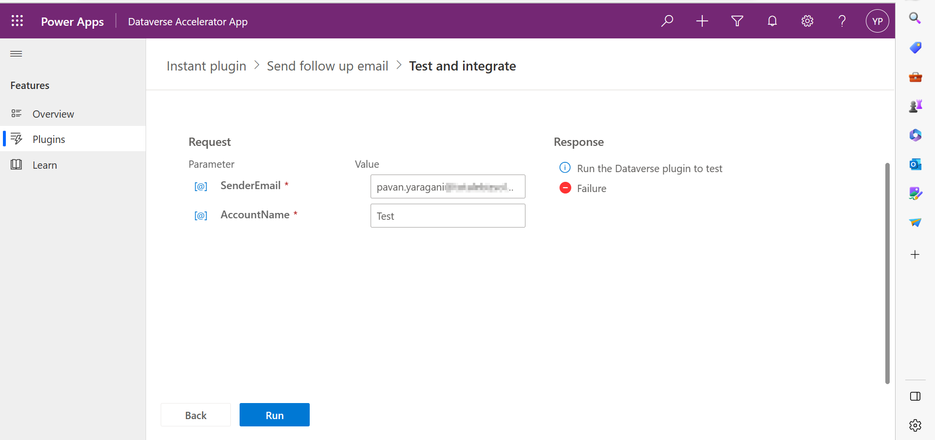Open Drop from the Edge sidebar

[916, 222]
